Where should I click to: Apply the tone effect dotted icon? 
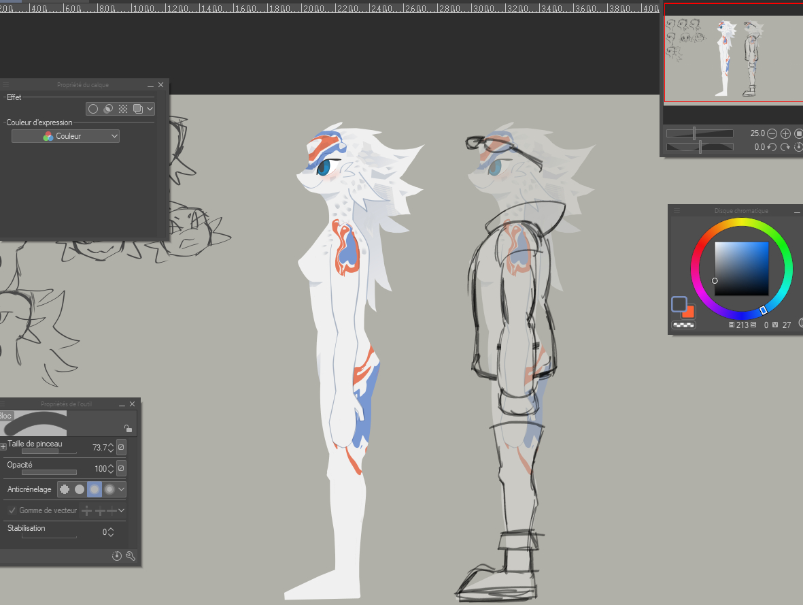click(x=123, y=109)
